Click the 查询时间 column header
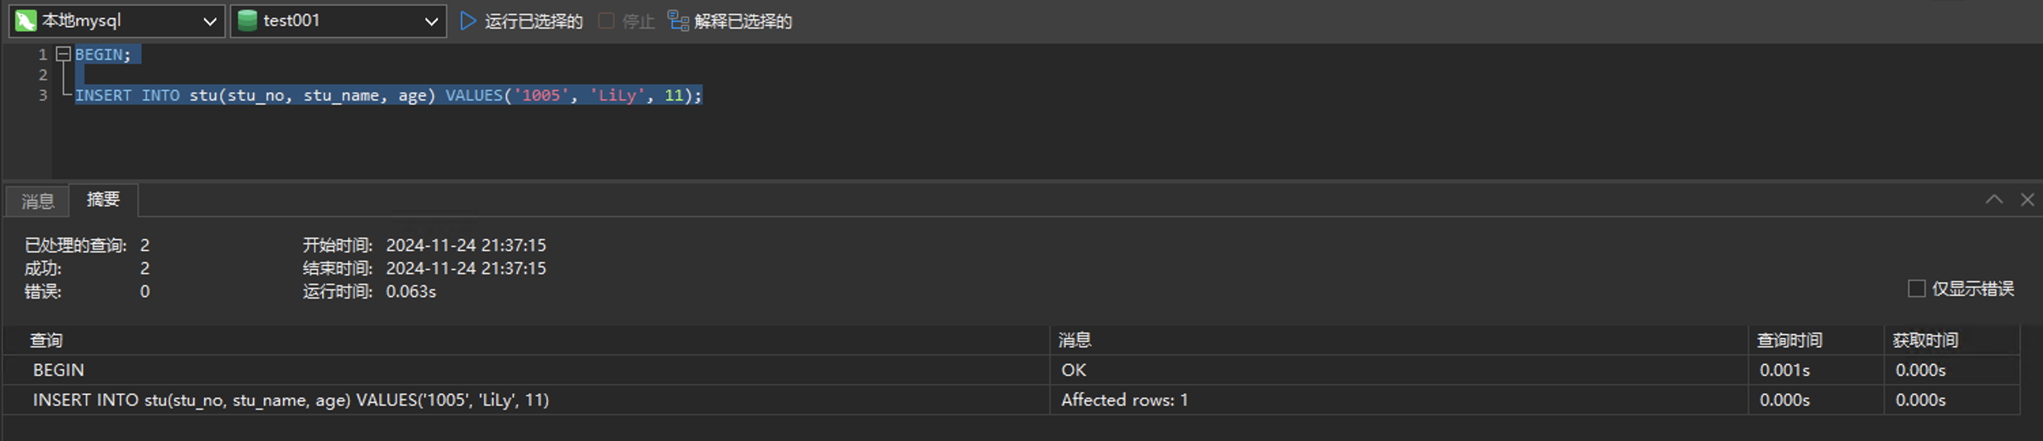This screenshot has width=2043, height=441. [1789, 341]
